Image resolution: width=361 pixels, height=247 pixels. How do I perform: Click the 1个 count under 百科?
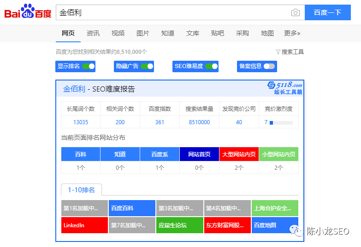81,168
